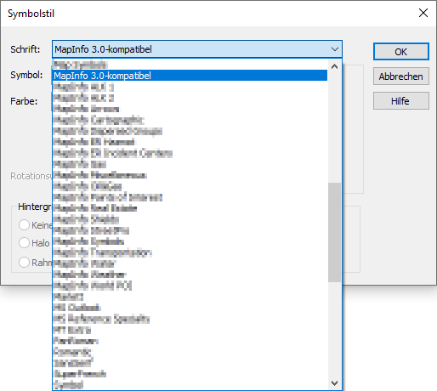
Task: Select the Keine background radio button
Action: click(x=24, y=225)
